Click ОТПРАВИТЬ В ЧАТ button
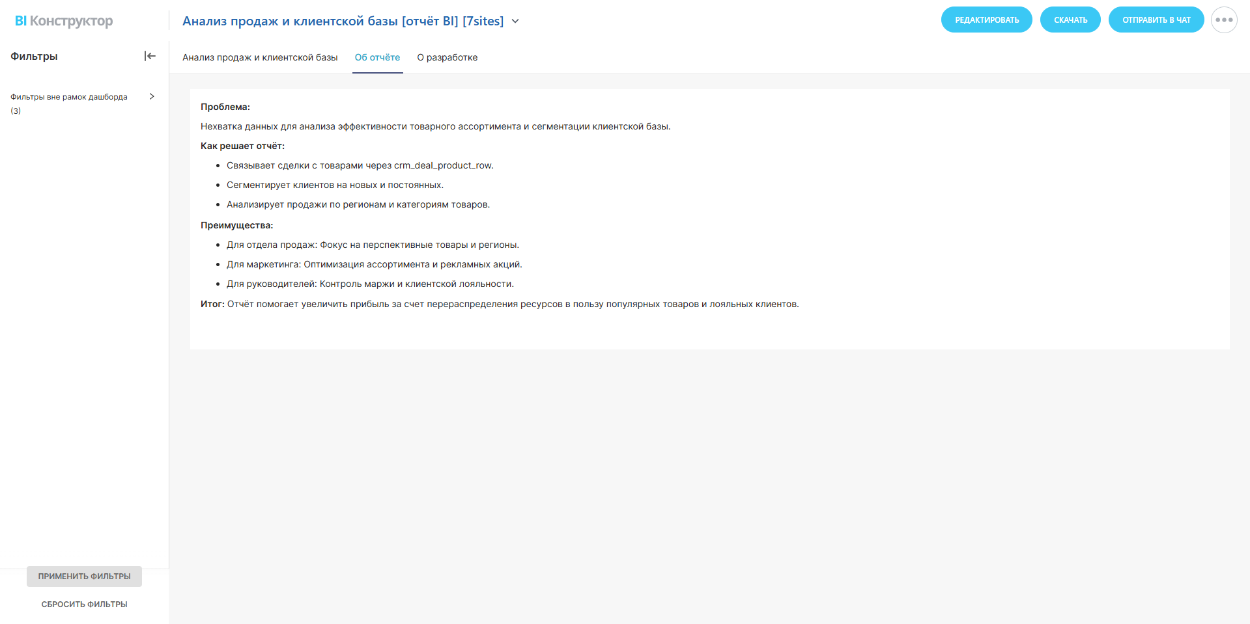 tap(1156, 20)
